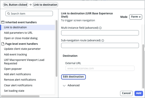Select Set loading state handler
This screenshot has width=145, height=98.
(14, 91)
